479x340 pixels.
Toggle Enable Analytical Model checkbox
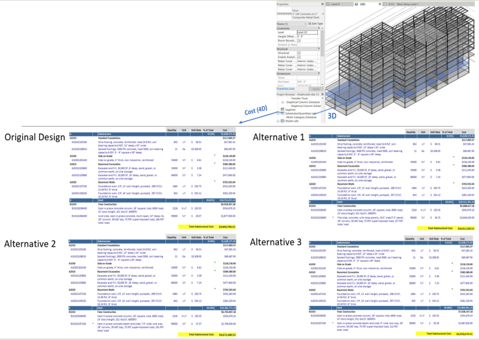[299, 57]
